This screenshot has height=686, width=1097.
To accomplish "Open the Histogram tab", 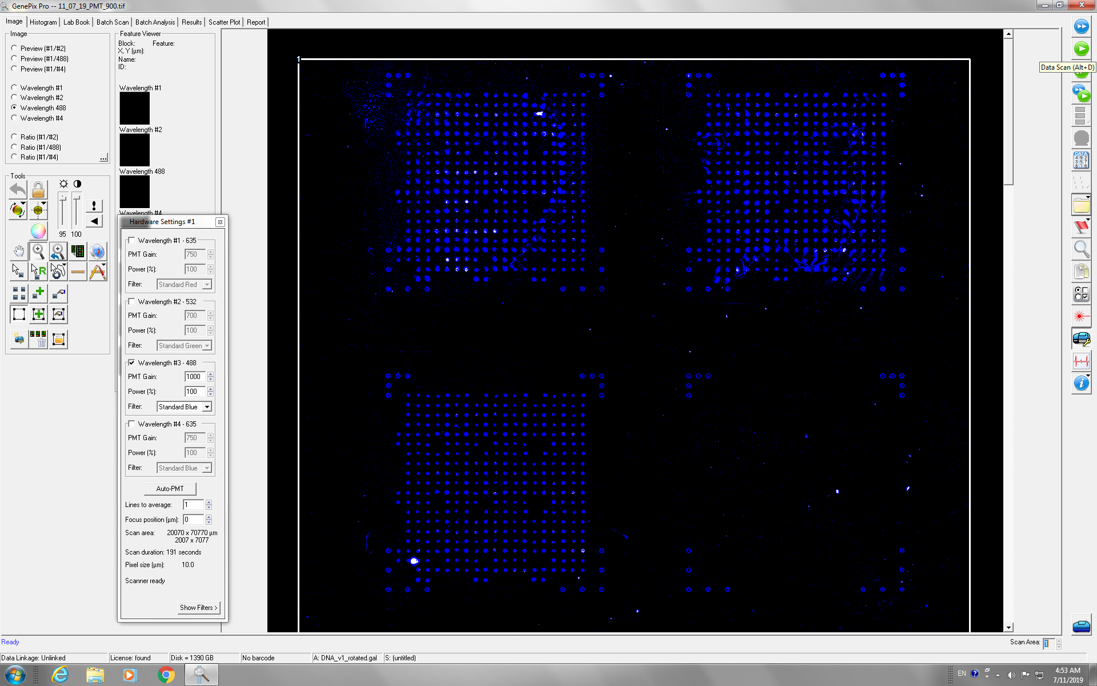I will click(43, 22).
